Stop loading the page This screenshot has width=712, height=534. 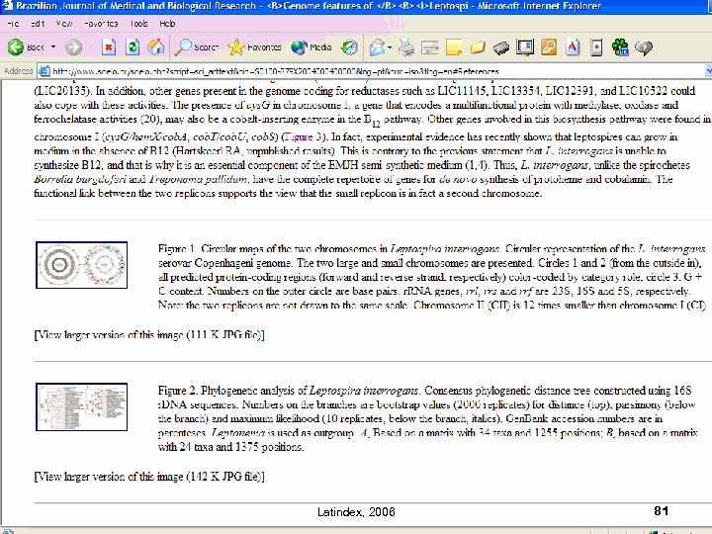pos(109,46)
